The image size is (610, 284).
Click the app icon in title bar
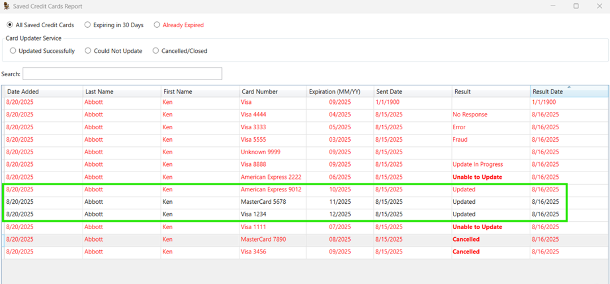point(6,6)
